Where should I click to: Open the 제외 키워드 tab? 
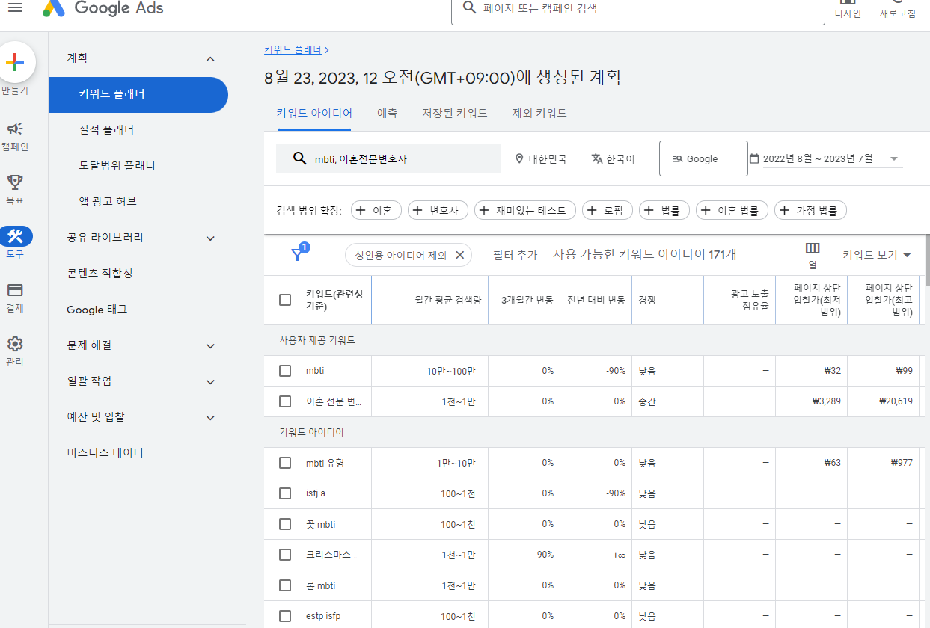(541, 113)
